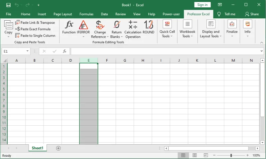Open Customize Quick Access Toolbar arrow
Viewport: 266px width, 159px height.
coord(39,5)
